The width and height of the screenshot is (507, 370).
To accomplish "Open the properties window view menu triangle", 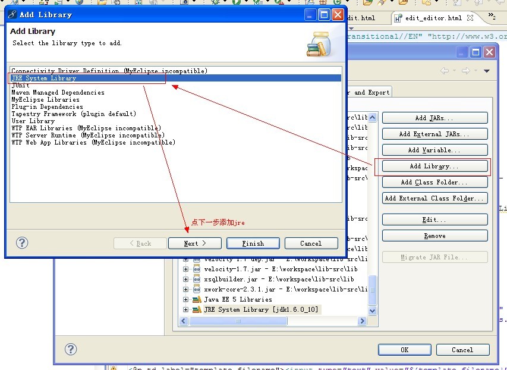I will click(x=487, y=71).
